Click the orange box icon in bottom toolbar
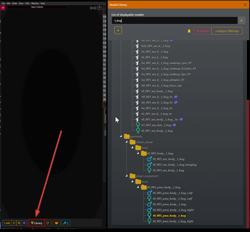Viewport: 250px width, 232px height. point(56,223)
